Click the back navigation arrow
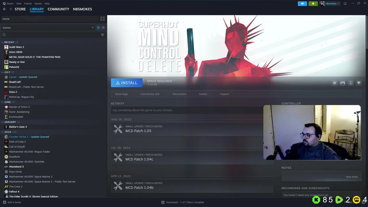This screenshot has width=368, height=207. (4, 9)
